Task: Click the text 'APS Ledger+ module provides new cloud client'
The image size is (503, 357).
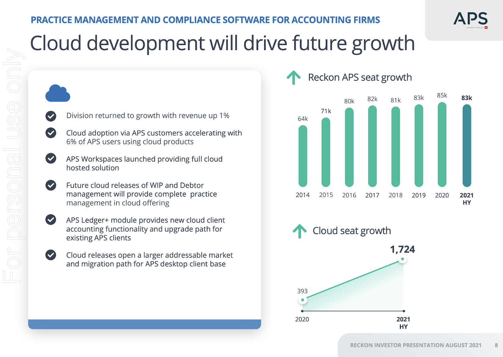Action: coord(146,220)
